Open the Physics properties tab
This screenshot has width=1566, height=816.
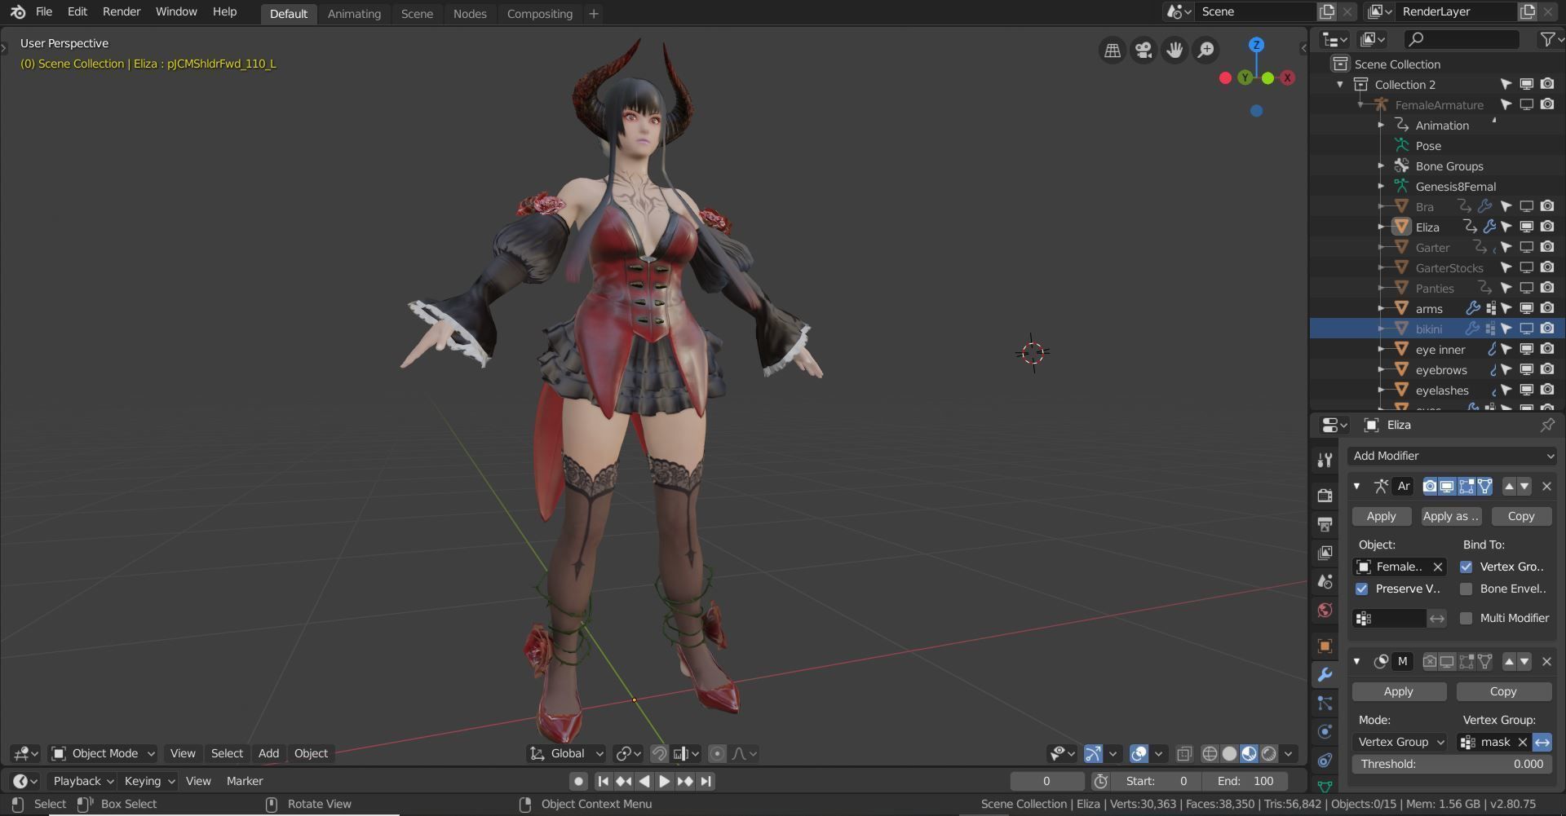tap(1325, 731)
